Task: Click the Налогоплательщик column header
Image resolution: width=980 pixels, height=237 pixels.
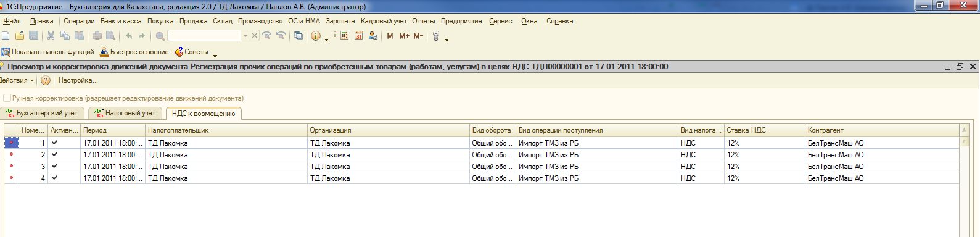Action: (x=226, y=130)
